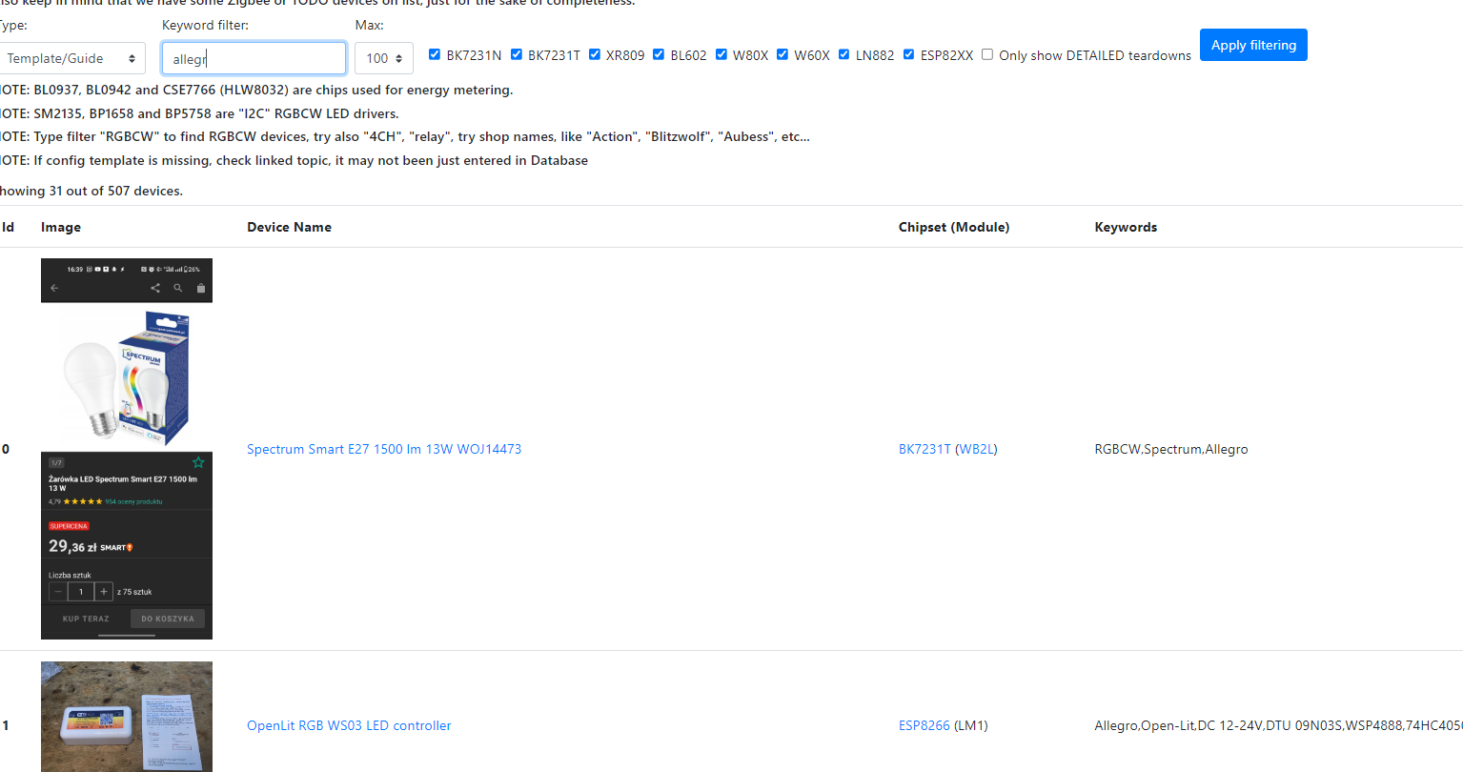Image resolution: width=1463 pixels, height=772 pixels.
Task: Click the Allegro,Open-Lit keywords cell text
Action: click(1278, 725)
